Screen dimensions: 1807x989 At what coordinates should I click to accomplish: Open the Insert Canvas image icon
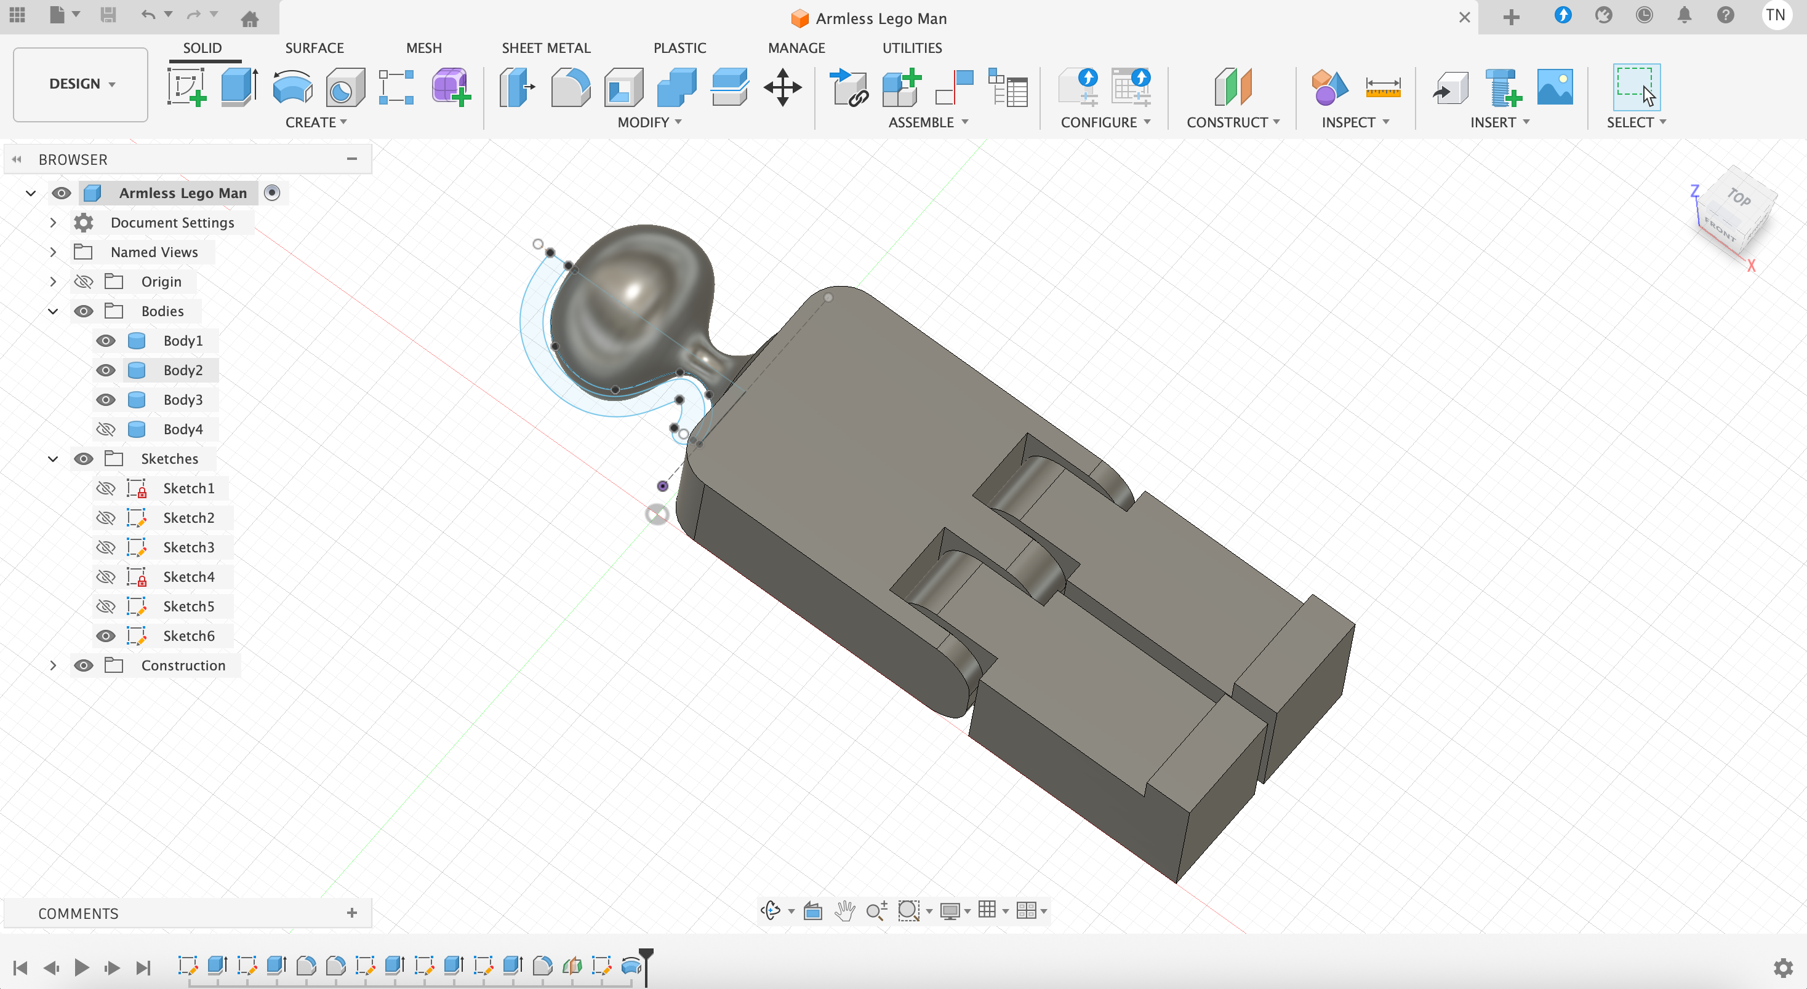click(1555, 87)
